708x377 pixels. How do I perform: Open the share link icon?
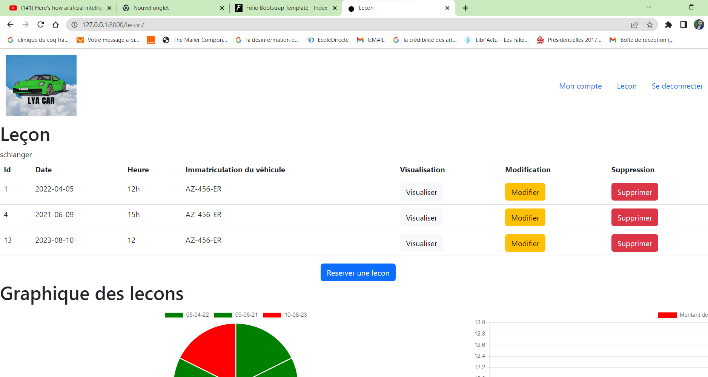[635, 25]
